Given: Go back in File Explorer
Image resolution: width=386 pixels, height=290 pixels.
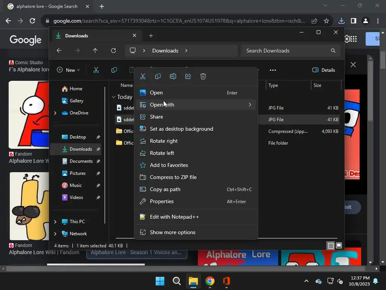Looking at the screenshot, I should (59, 51).
